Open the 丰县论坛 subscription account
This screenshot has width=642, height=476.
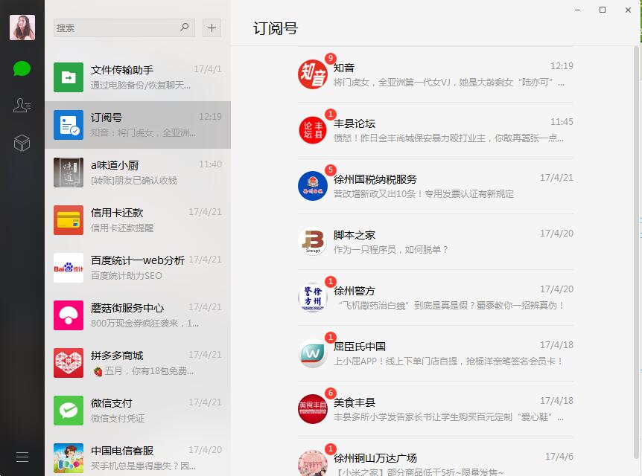(x=435, y=130)
